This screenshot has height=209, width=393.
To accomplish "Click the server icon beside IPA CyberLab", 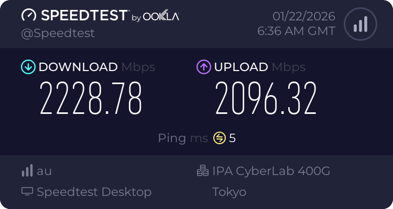I will pyautogui.click(x=202, y=171).
